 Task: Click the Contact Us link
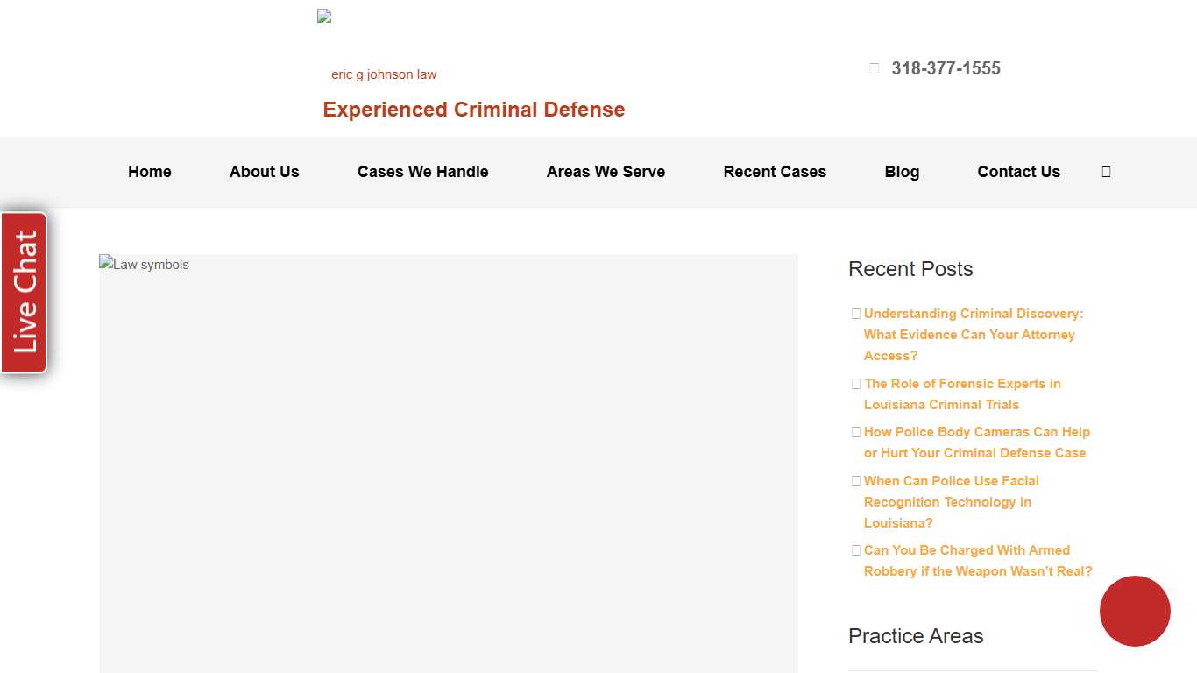[x=1018, y=172]
